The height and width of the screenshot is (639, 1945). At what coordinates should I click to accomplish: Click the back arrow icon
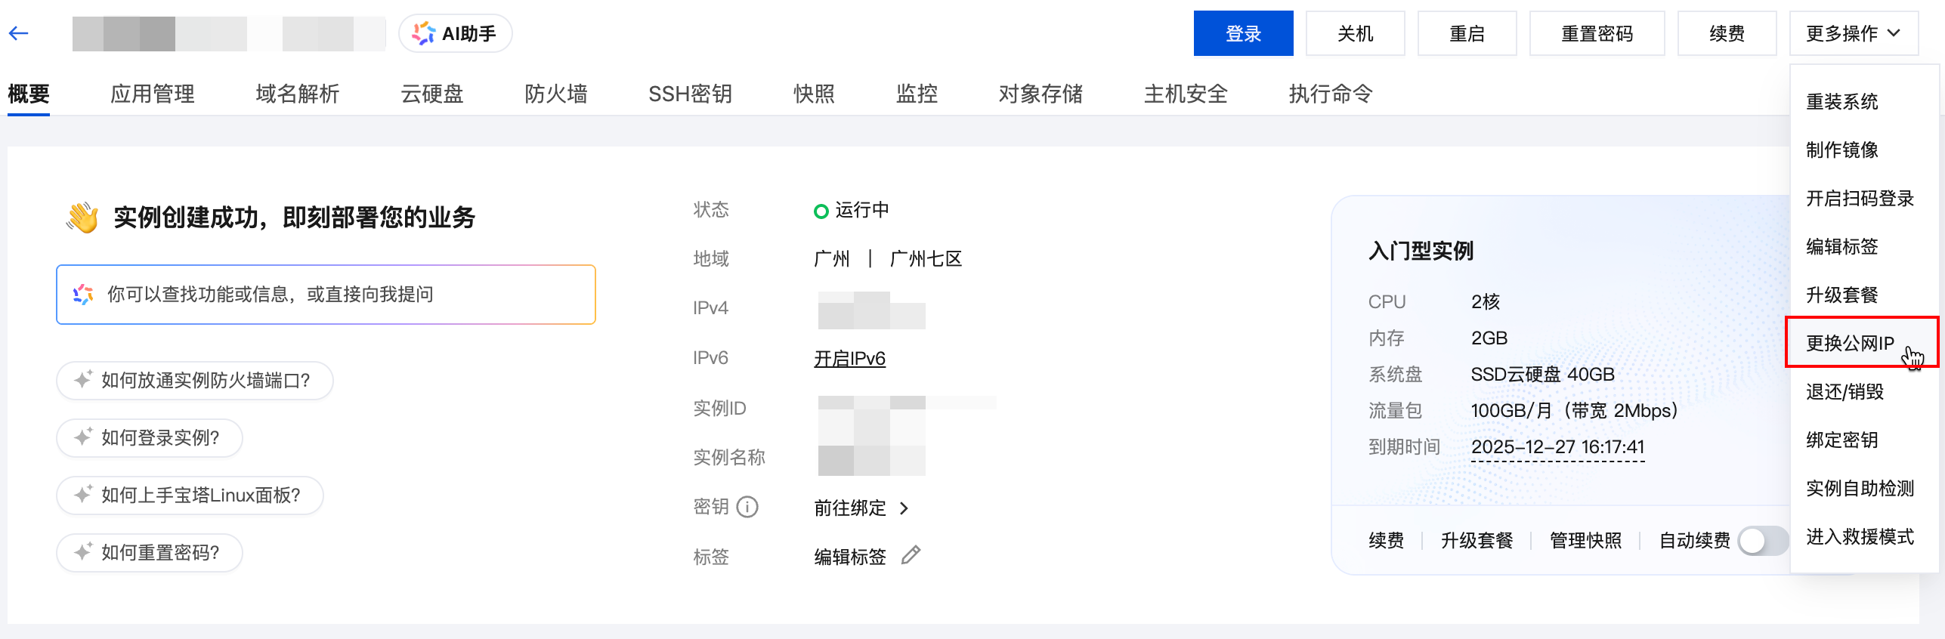19,33
